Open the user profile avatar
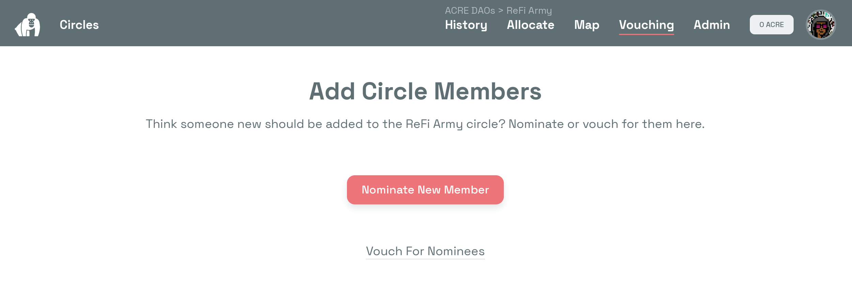852x291 pixels. pos(821,25)
